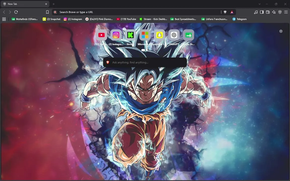Viewport: 290px width, 181px height.
Task: Open Brave Playlist music note icon
Action: point(256,12)
